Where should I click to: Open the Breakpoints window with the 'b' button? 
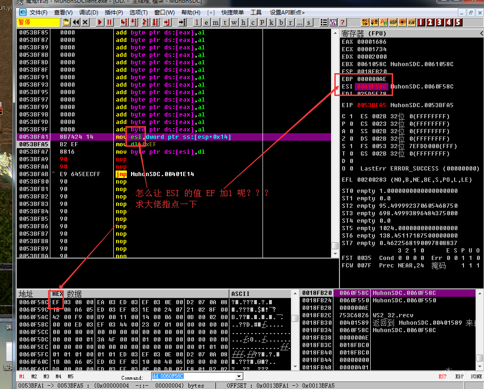[x=281, y=22]
